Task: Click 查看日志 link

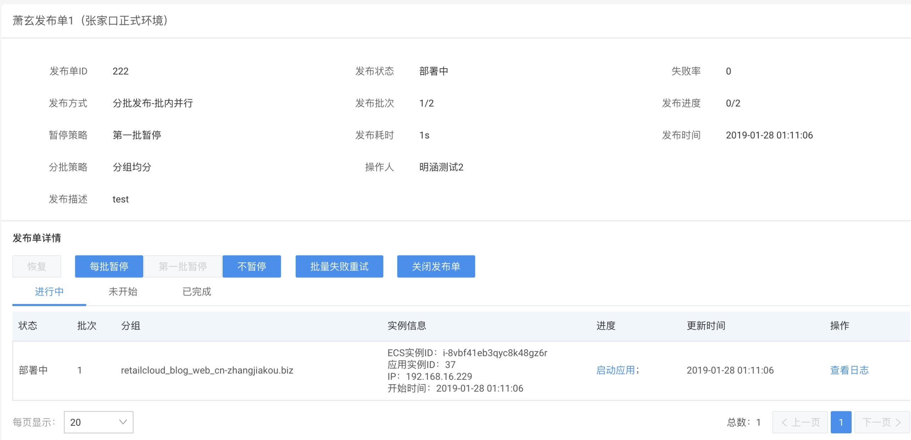Action: click(849, 370)
